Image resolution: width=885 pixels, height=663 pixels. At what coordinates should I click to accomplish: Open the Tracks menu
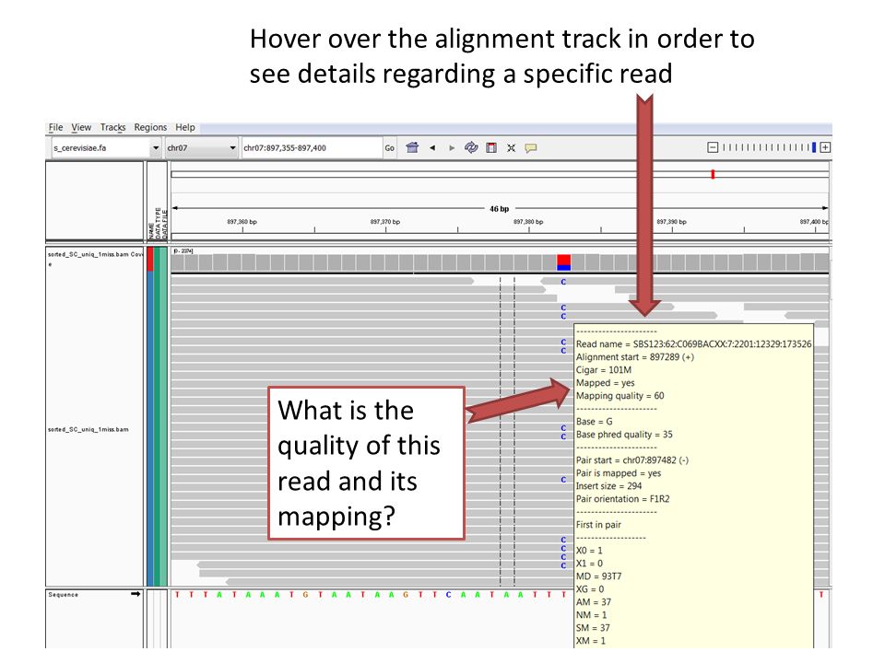tap(112, 127)
